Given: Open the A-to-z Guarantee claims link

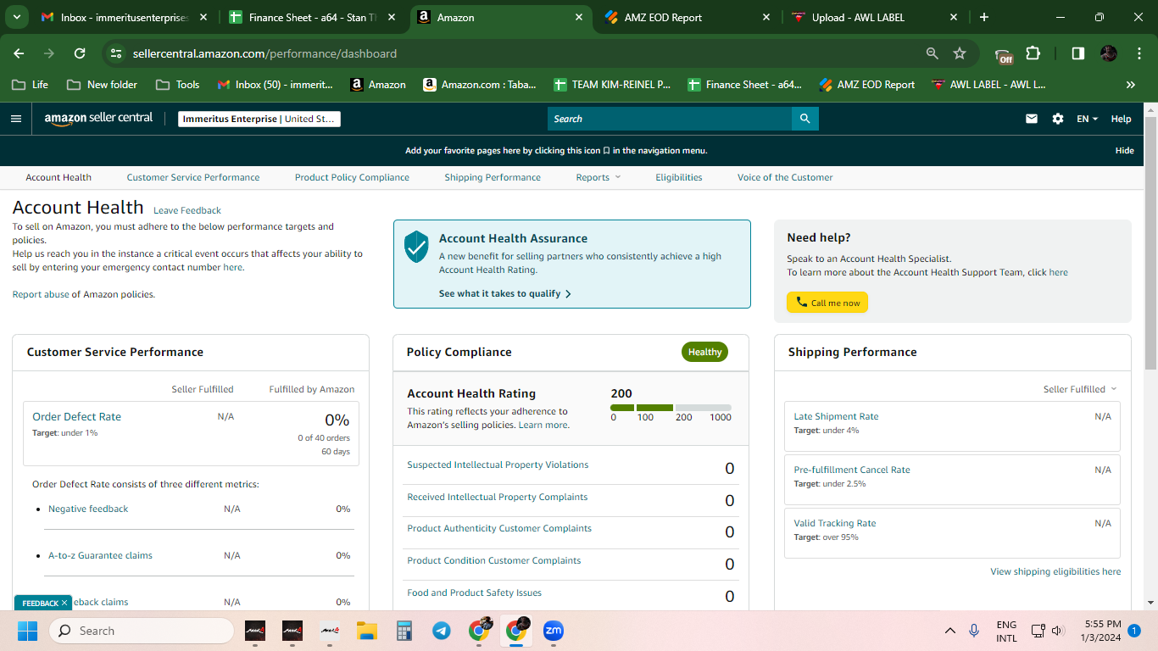Looking at the screenshot, I should (100, 555).
